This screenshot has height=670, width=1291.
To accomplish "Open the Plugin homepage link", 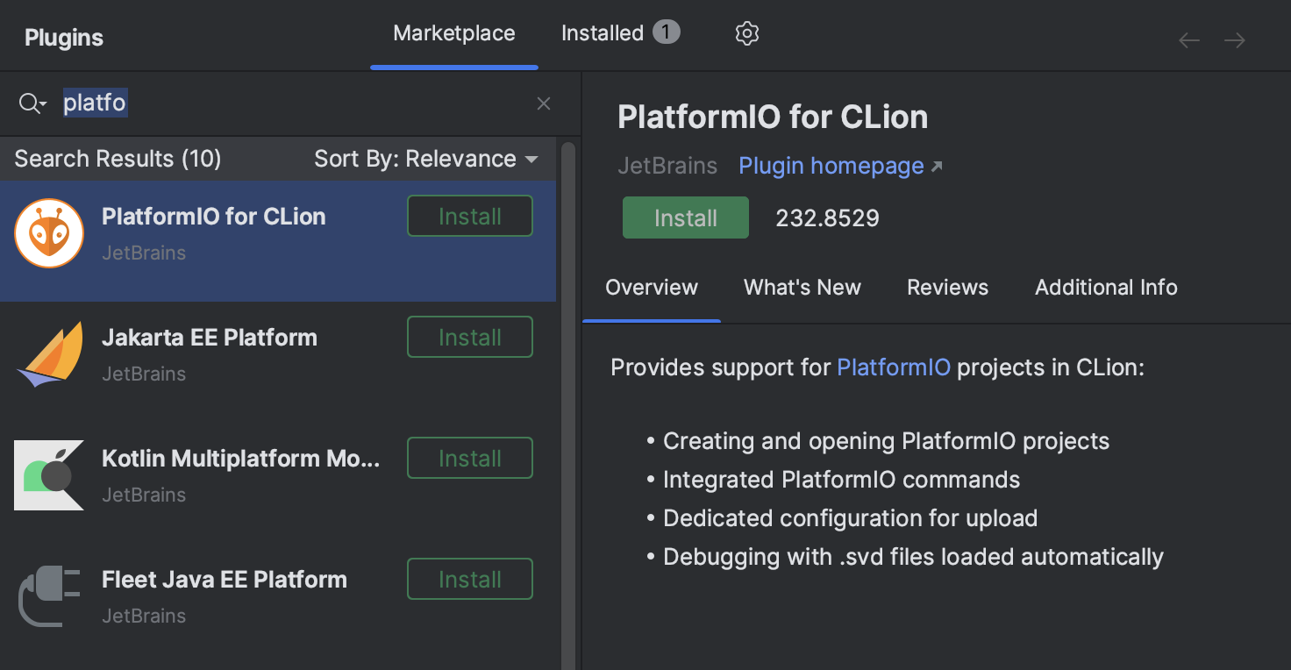I will [x=840, y=166].
